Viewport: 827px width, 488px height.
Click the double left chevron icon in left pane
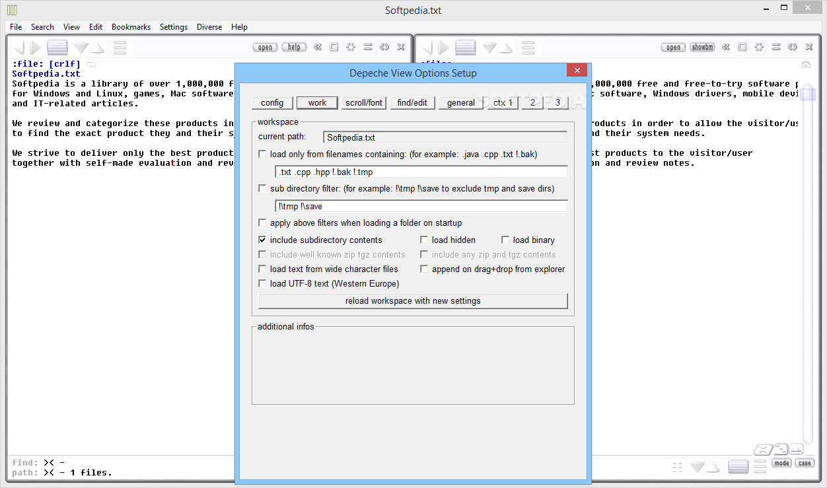point(318,47)
